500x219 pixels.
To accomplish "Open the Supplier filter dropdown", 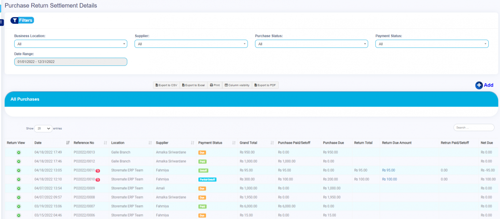I will pos(191,44).
